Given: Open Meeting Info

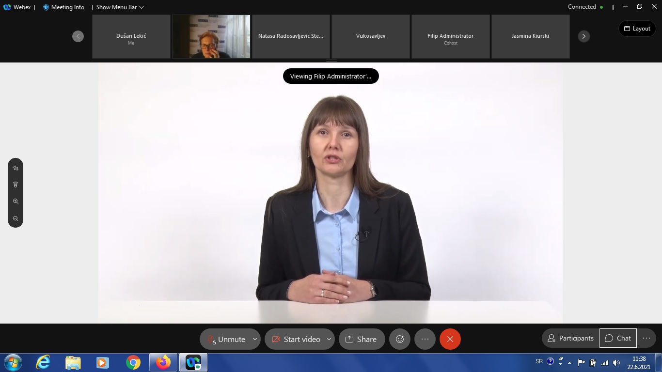Looking at the screenshot, I should coord(63,7).
